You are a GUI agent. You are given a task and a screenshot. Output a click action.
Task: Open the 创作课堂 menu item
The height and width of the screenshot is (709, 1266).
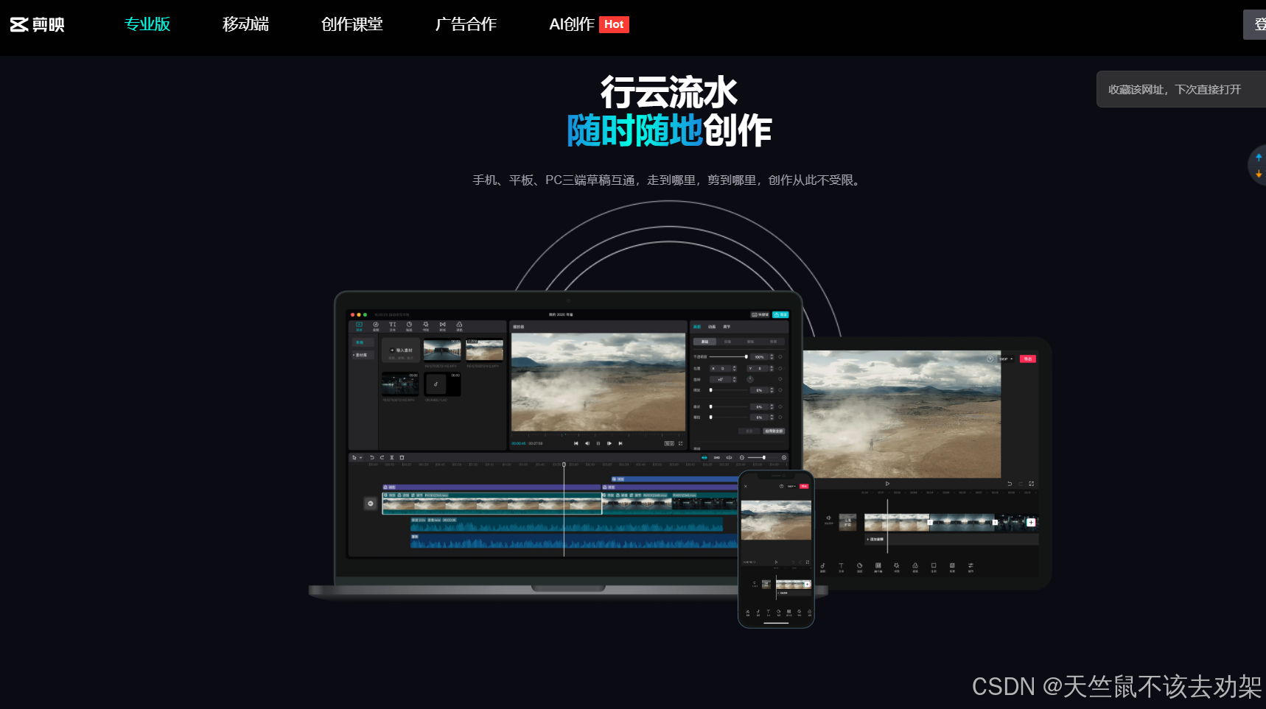coord(352,24)
